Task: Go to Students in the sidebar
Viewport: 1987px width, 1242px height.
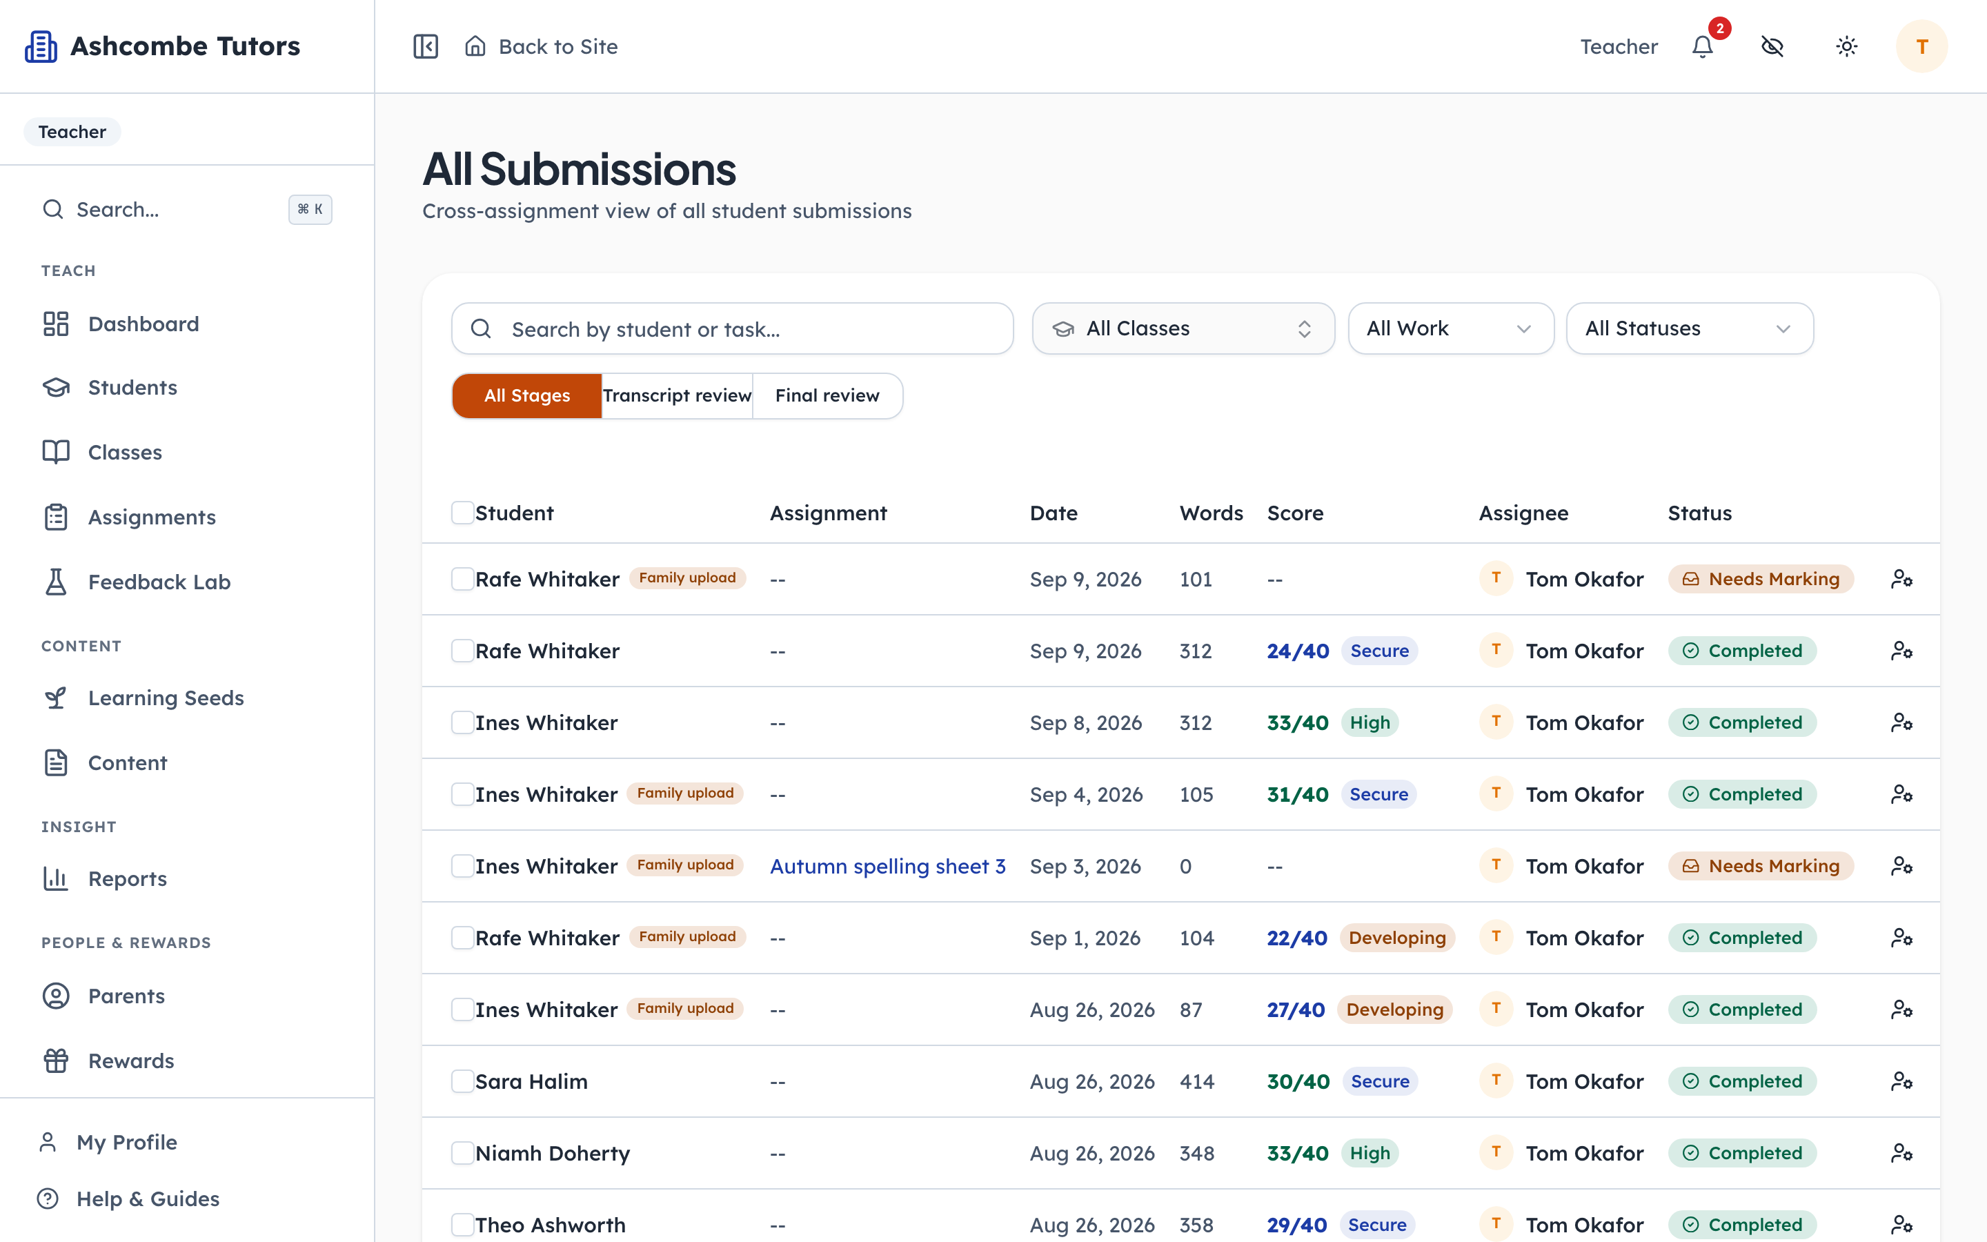Action: (x=187, y=388)
